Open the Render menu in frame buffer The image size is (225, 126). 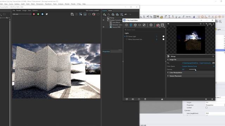click(x=19, y=10)
